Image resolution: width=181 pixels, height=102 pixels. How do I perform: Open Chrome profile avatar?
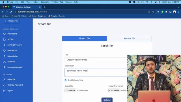[x=174, y=12]
